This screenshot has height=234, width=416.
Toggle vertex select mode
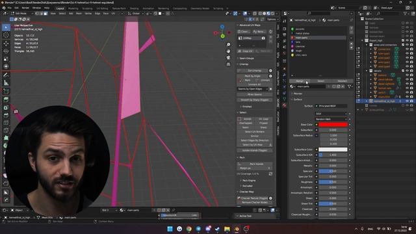37,13
